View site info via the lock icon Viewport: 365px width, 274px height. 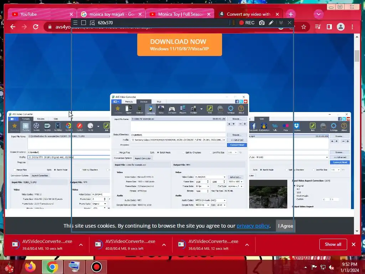(x=50, y=27)
